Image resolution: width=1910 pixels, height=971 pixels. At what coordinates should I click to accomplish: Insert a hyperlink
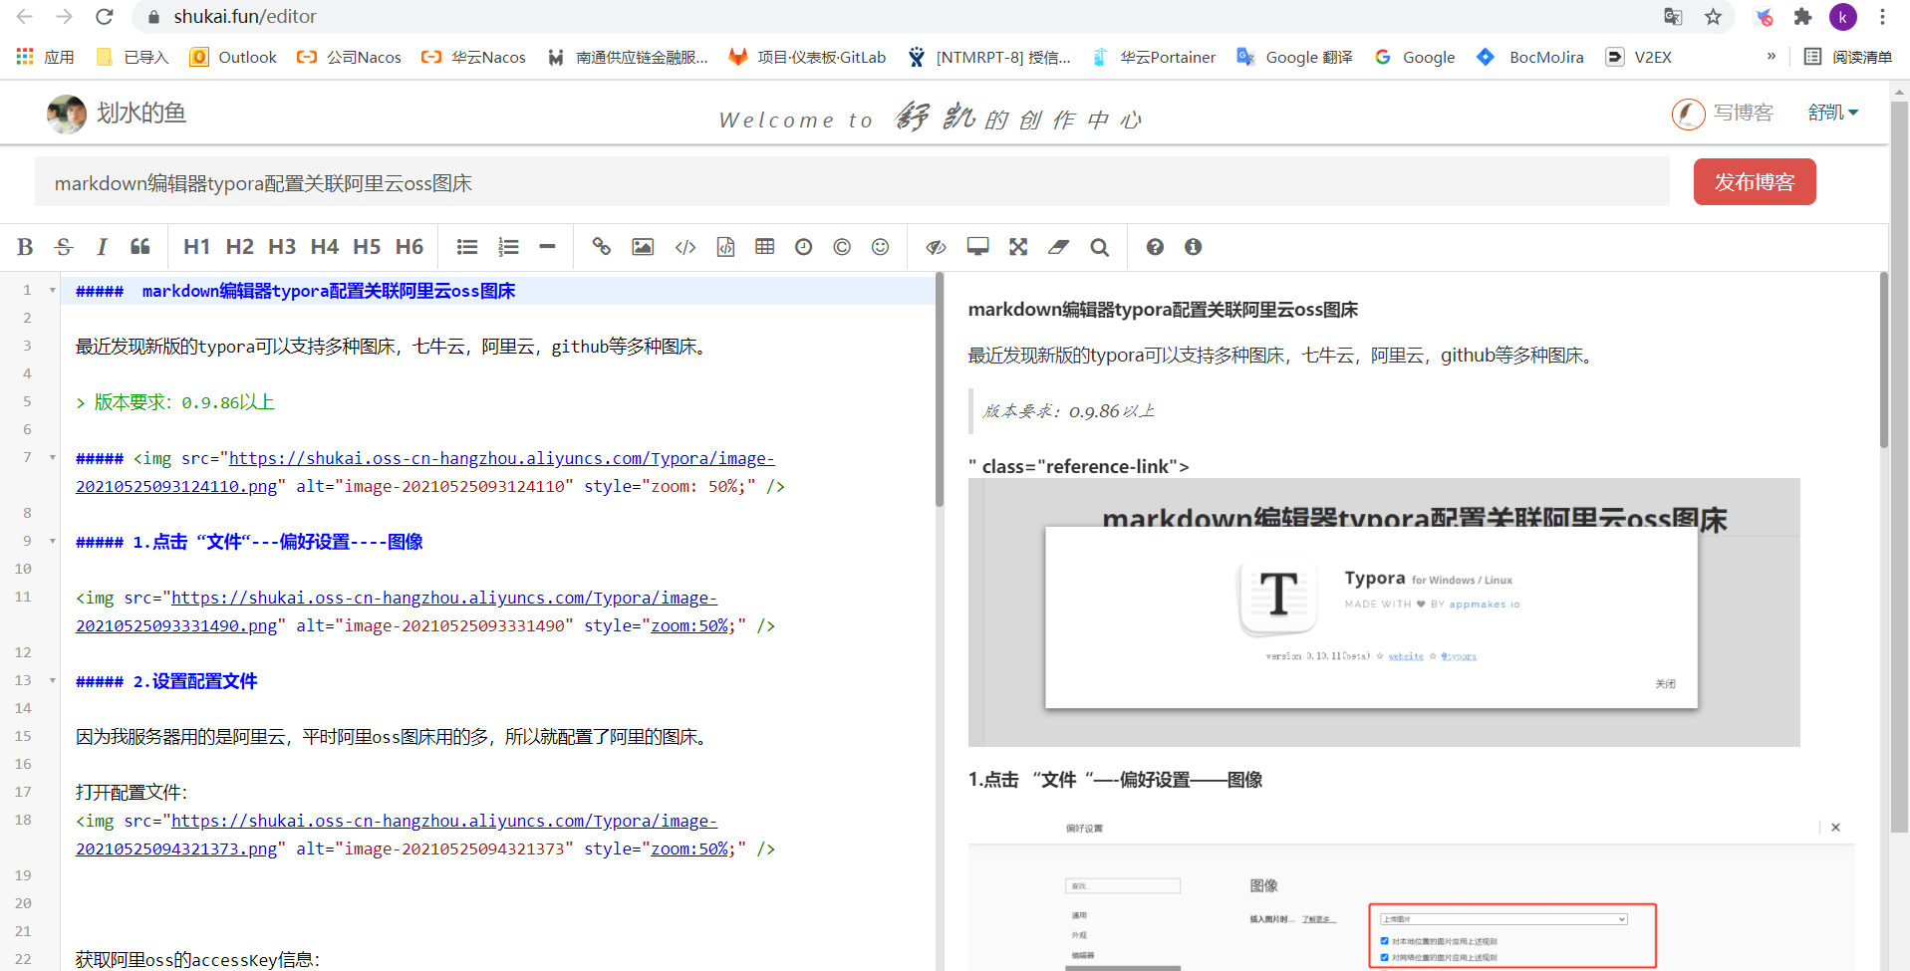pos(602,247)
